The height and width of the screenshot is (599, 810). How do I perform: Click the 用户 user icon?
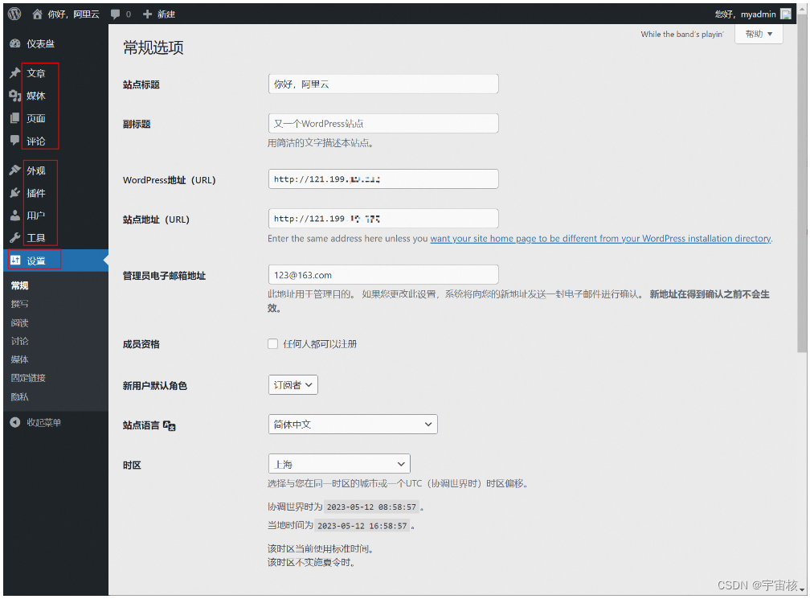tap(15, 215)
